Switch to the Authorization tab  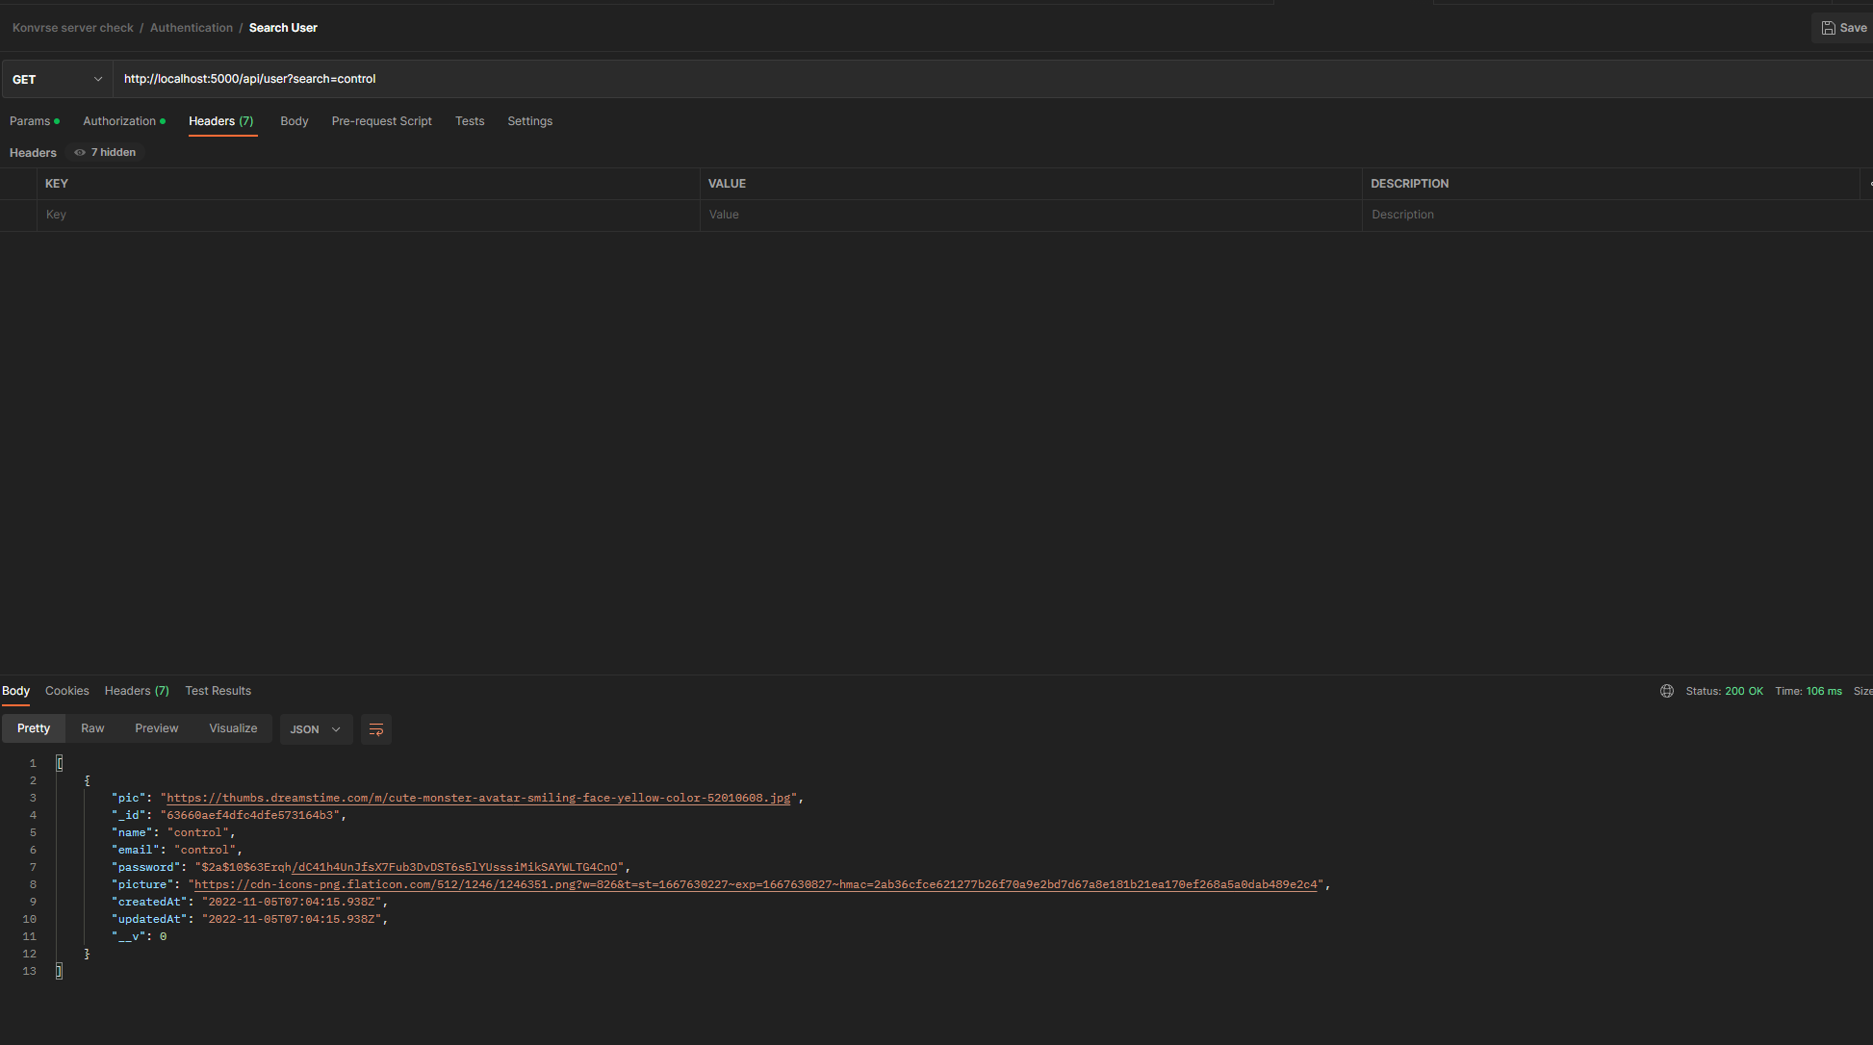[118, 121]
